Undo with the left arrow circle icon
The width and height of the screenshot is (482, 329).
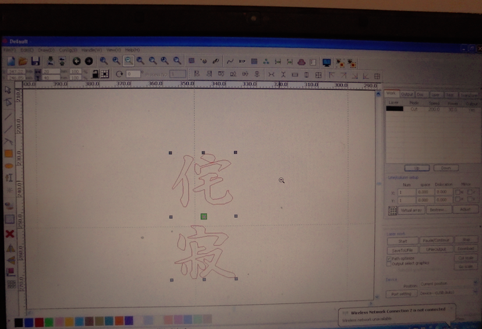point(76,61)
